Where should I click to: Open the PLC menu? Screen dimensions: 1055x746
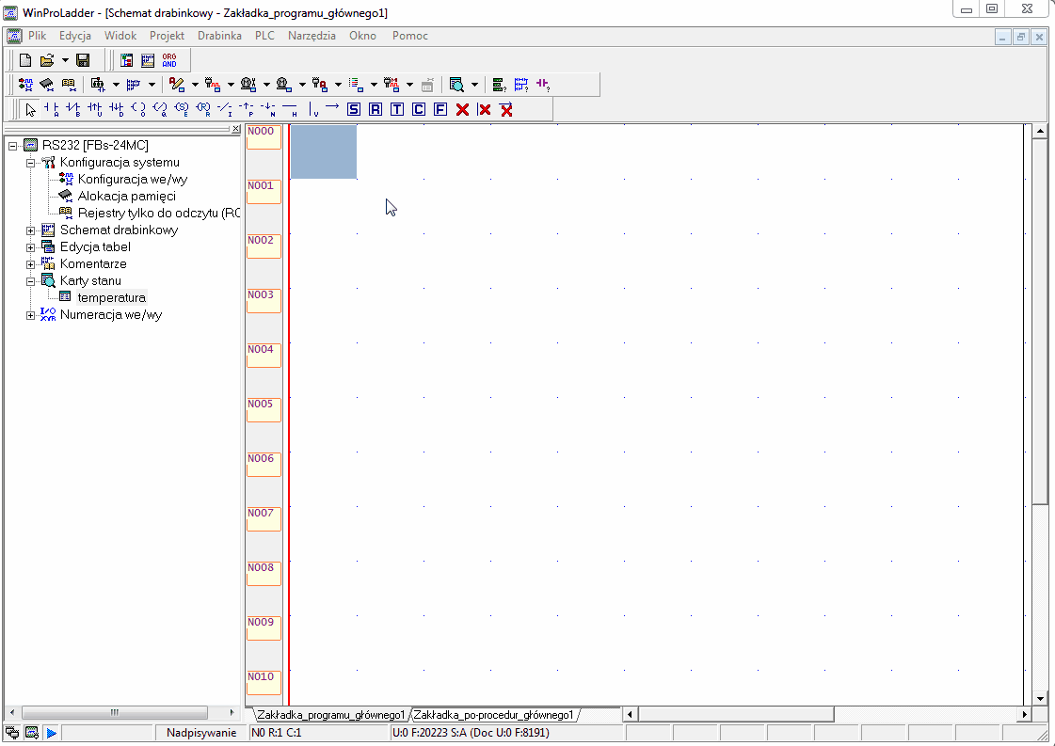coord(264,36)
